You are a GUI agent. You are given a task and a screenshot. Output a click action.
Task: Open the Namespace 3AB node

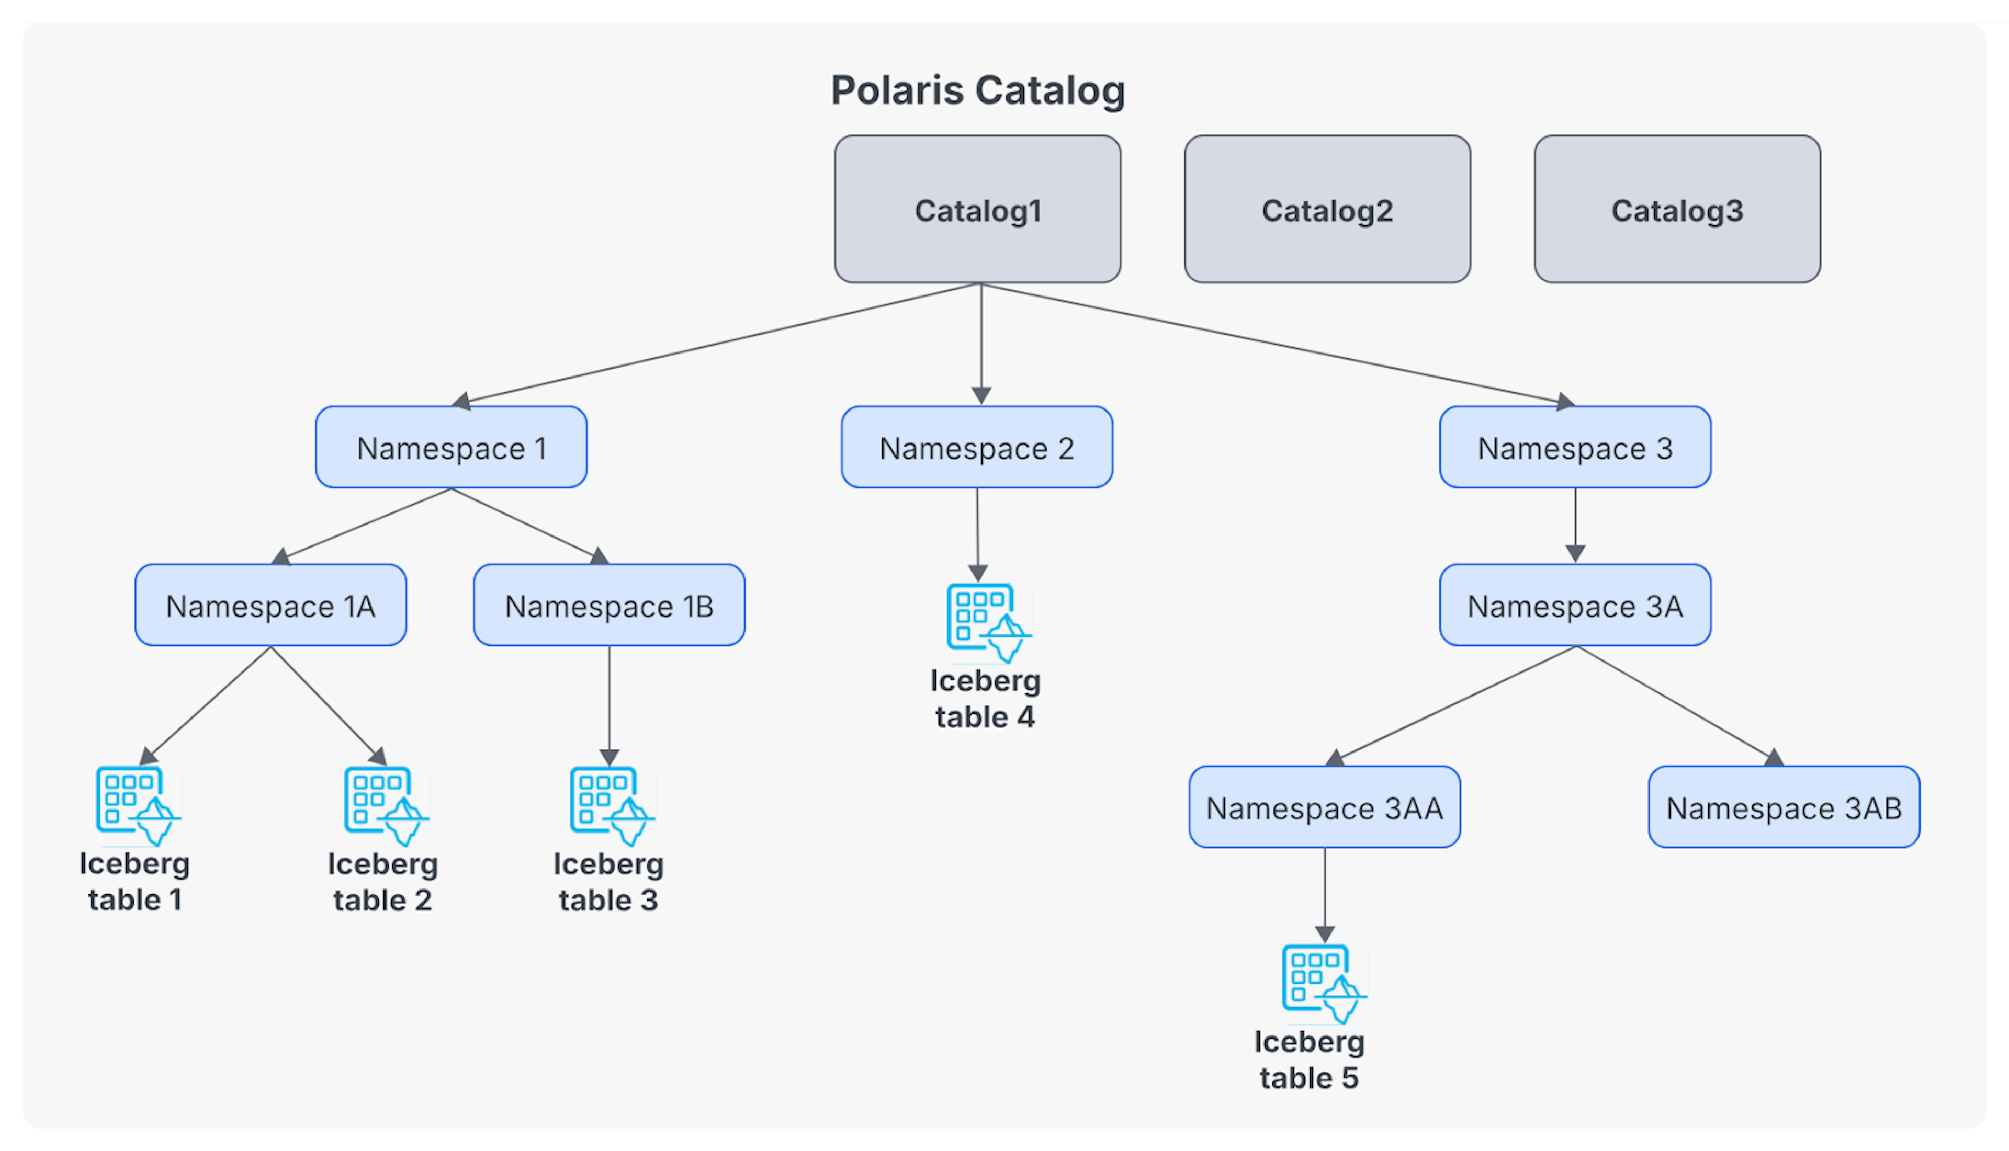[x=1785, y=807]
